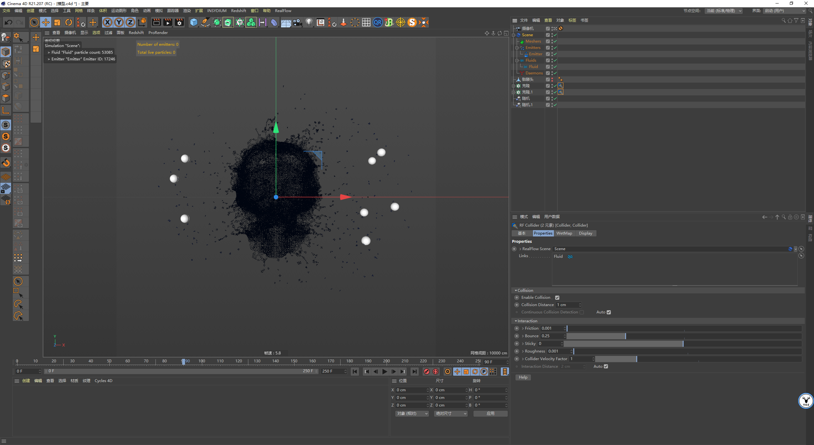
Task: Toggle Friction animation keyframe circle
Action: point(517,328)
